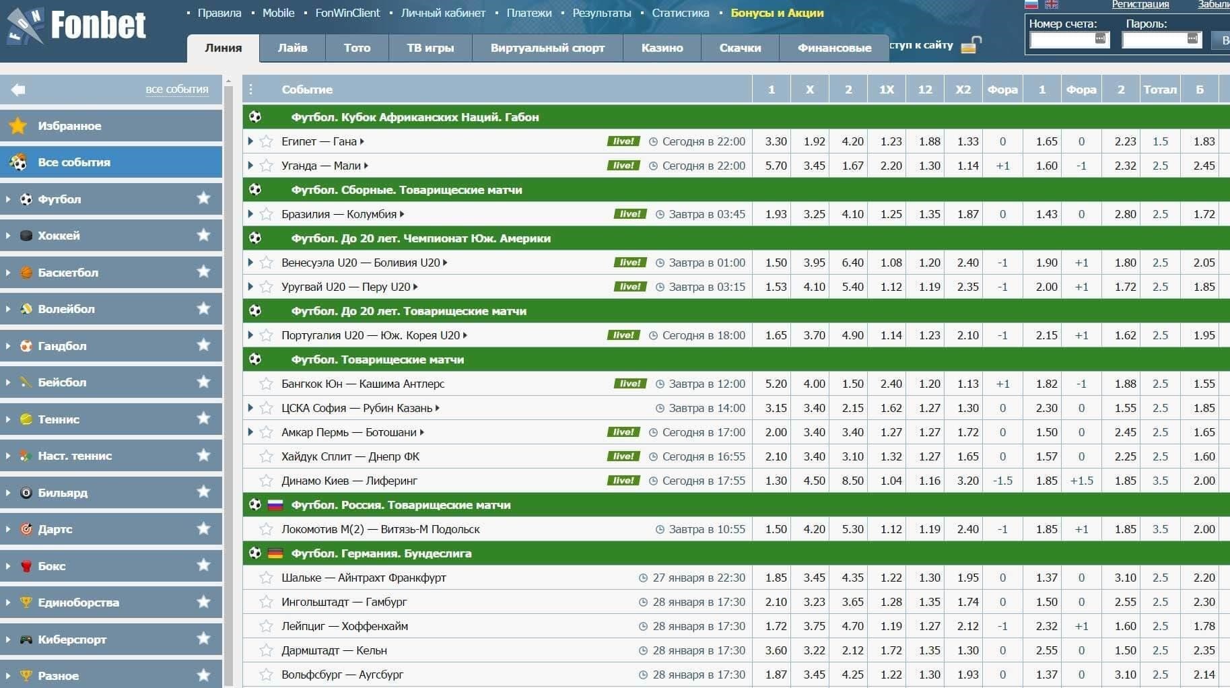The width and height of the screenshot is (1230, 688).
Task: Open the Виртуальный спорт tab
Action: (x=547, y=48)
